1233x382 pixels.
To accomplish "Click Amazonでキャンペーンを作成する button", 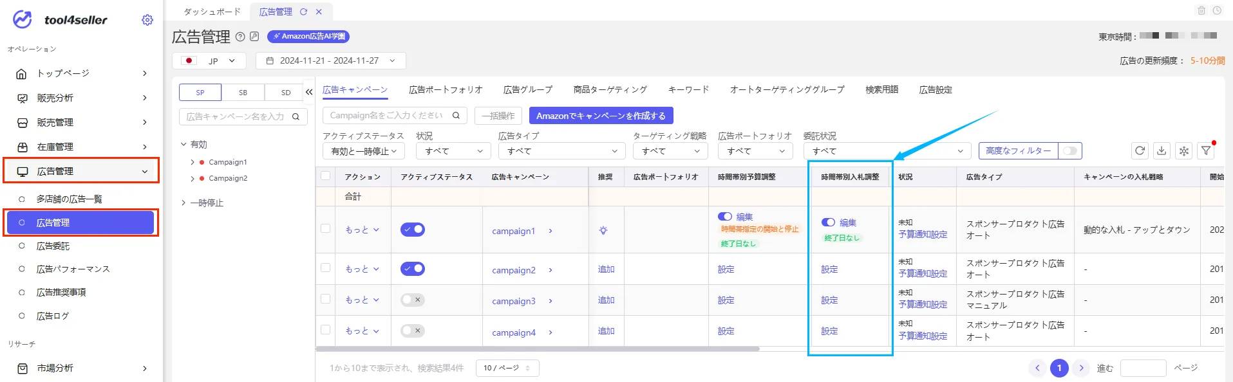I will tap(601, 116).
